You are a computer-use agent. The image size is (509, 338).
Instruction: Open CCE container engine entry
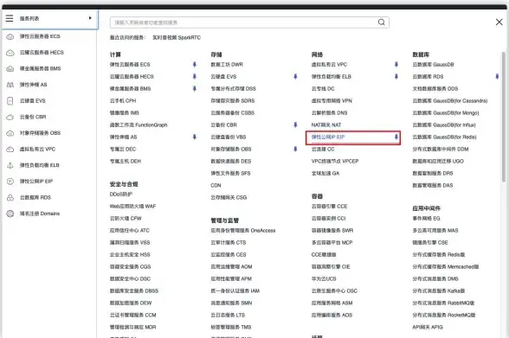click(x=329, y=206)
